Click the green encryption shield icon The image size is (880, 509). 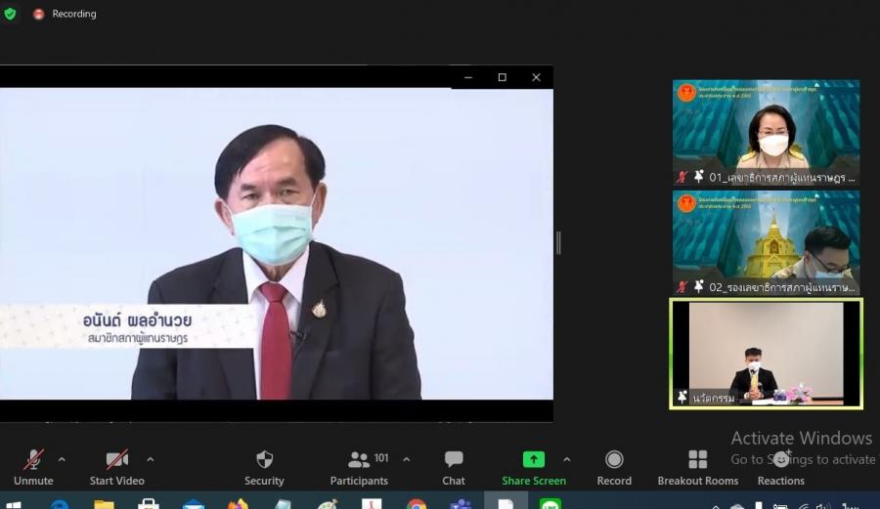pyautogui.click(x=10, y=15)
